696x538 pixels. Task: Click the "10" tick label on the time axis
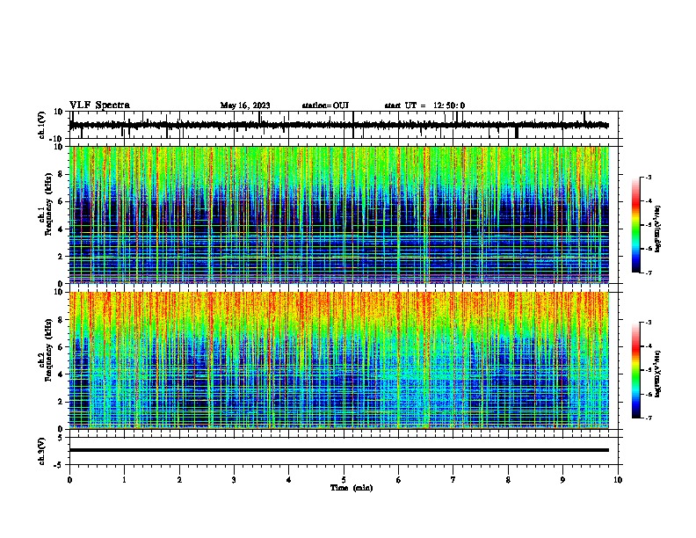point(618,480)
